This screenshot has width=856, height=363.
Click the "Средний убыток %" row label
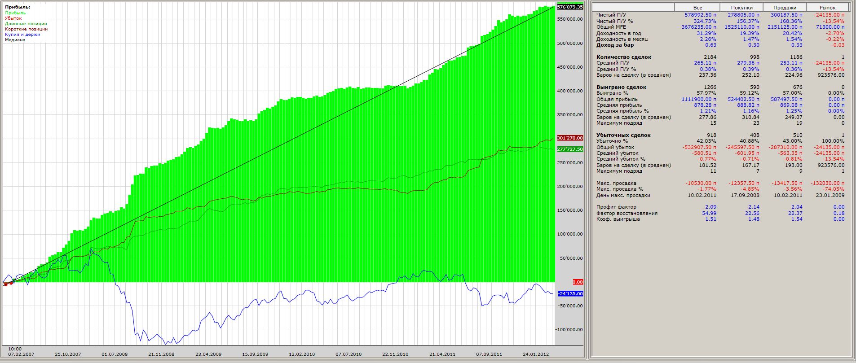[621, 159]
